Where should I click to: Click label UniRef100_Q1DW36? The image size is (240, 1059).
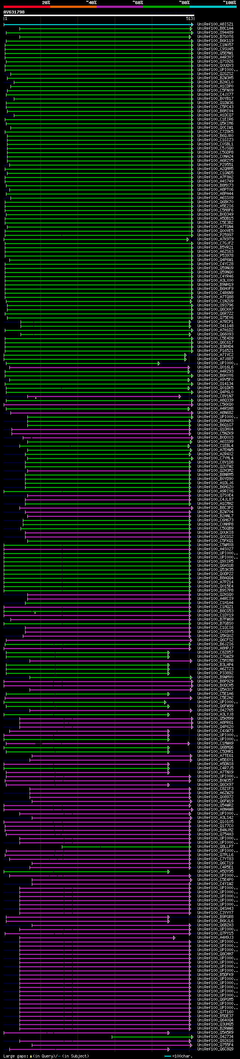click(215, 103)
